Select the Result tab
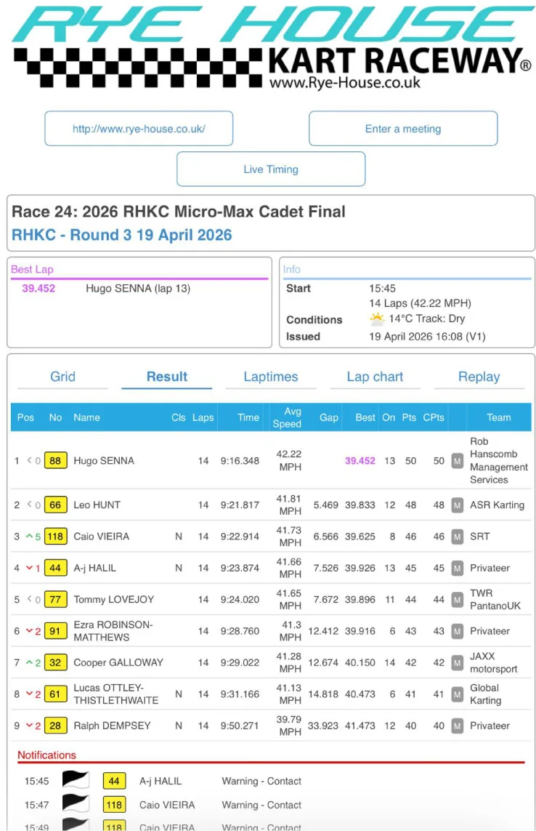This screenshot has height=831, width=536. coord(167,377)
